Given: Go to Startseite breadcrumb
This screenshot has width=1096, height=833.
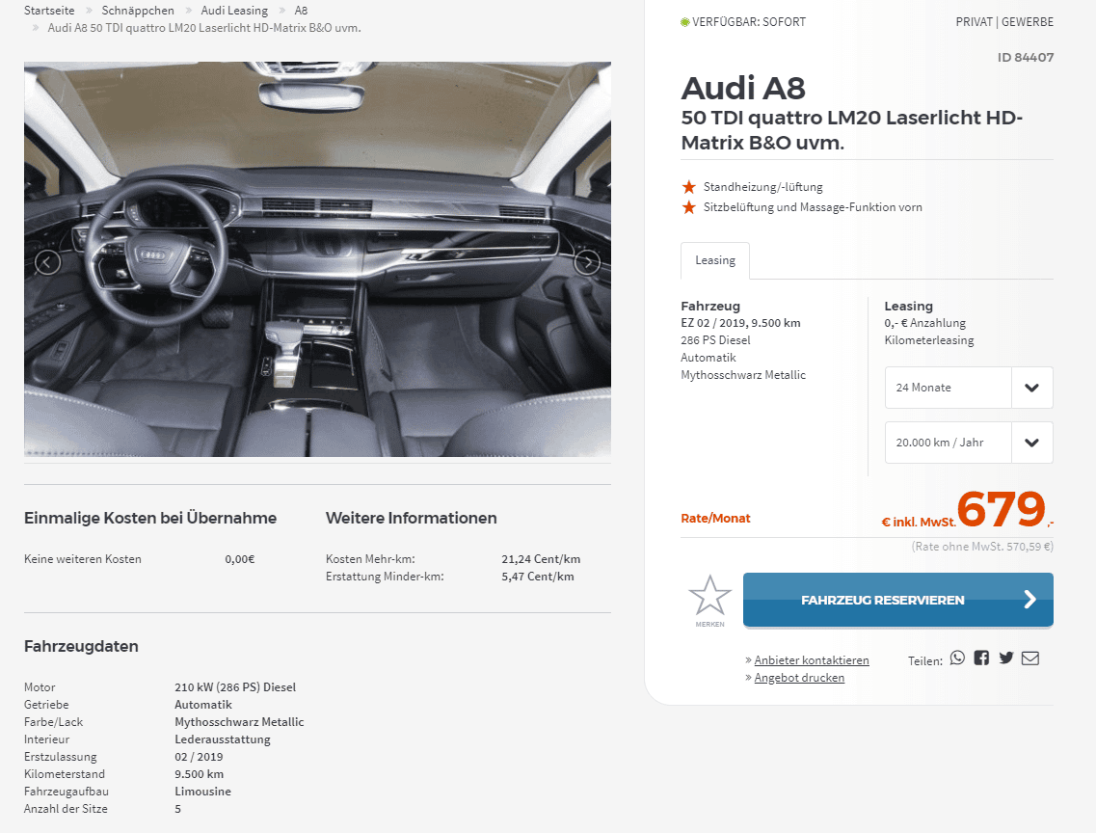Looking at the screenshot, I should pos(49,11).
